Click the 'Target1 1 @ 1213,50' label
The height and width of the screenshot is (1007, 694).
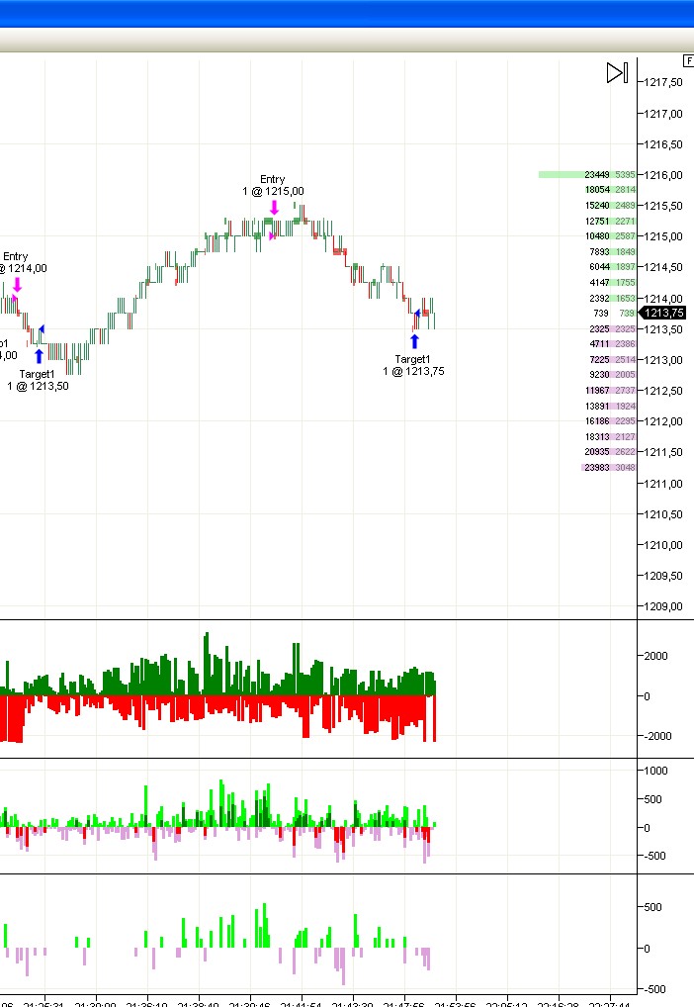38,380
